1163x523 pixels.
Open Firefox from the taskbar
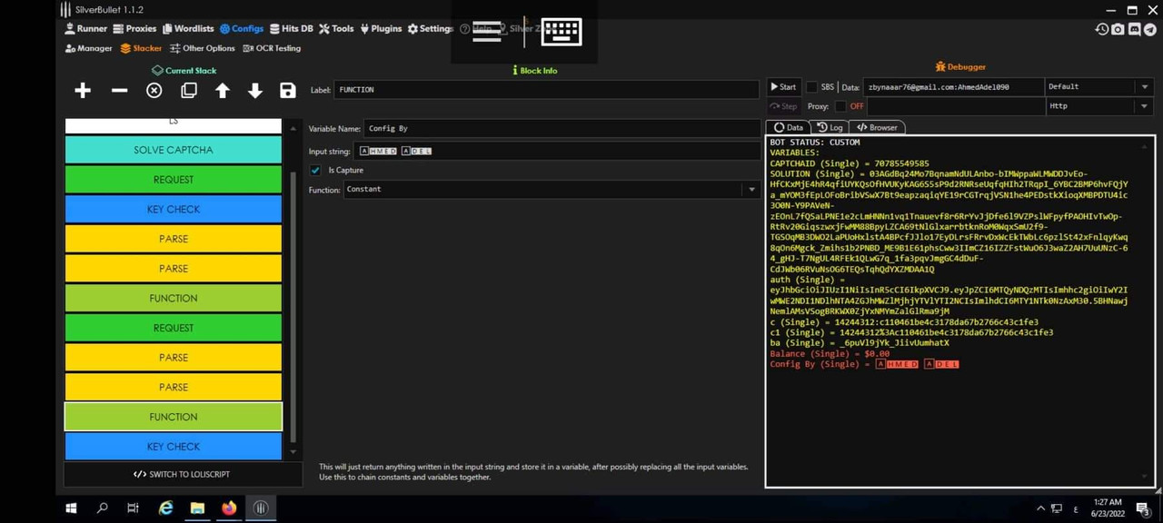229,508
